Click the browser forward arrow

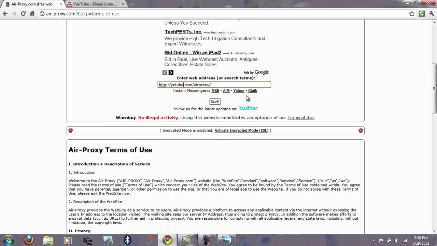click(14, 14)
